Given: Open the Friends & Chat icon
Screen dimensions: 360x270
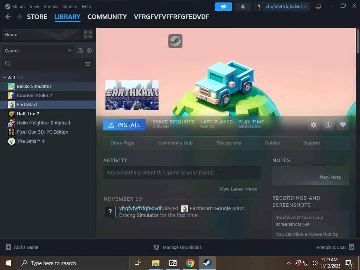Looking at the screenshot, I should click(x=352, y=247).
